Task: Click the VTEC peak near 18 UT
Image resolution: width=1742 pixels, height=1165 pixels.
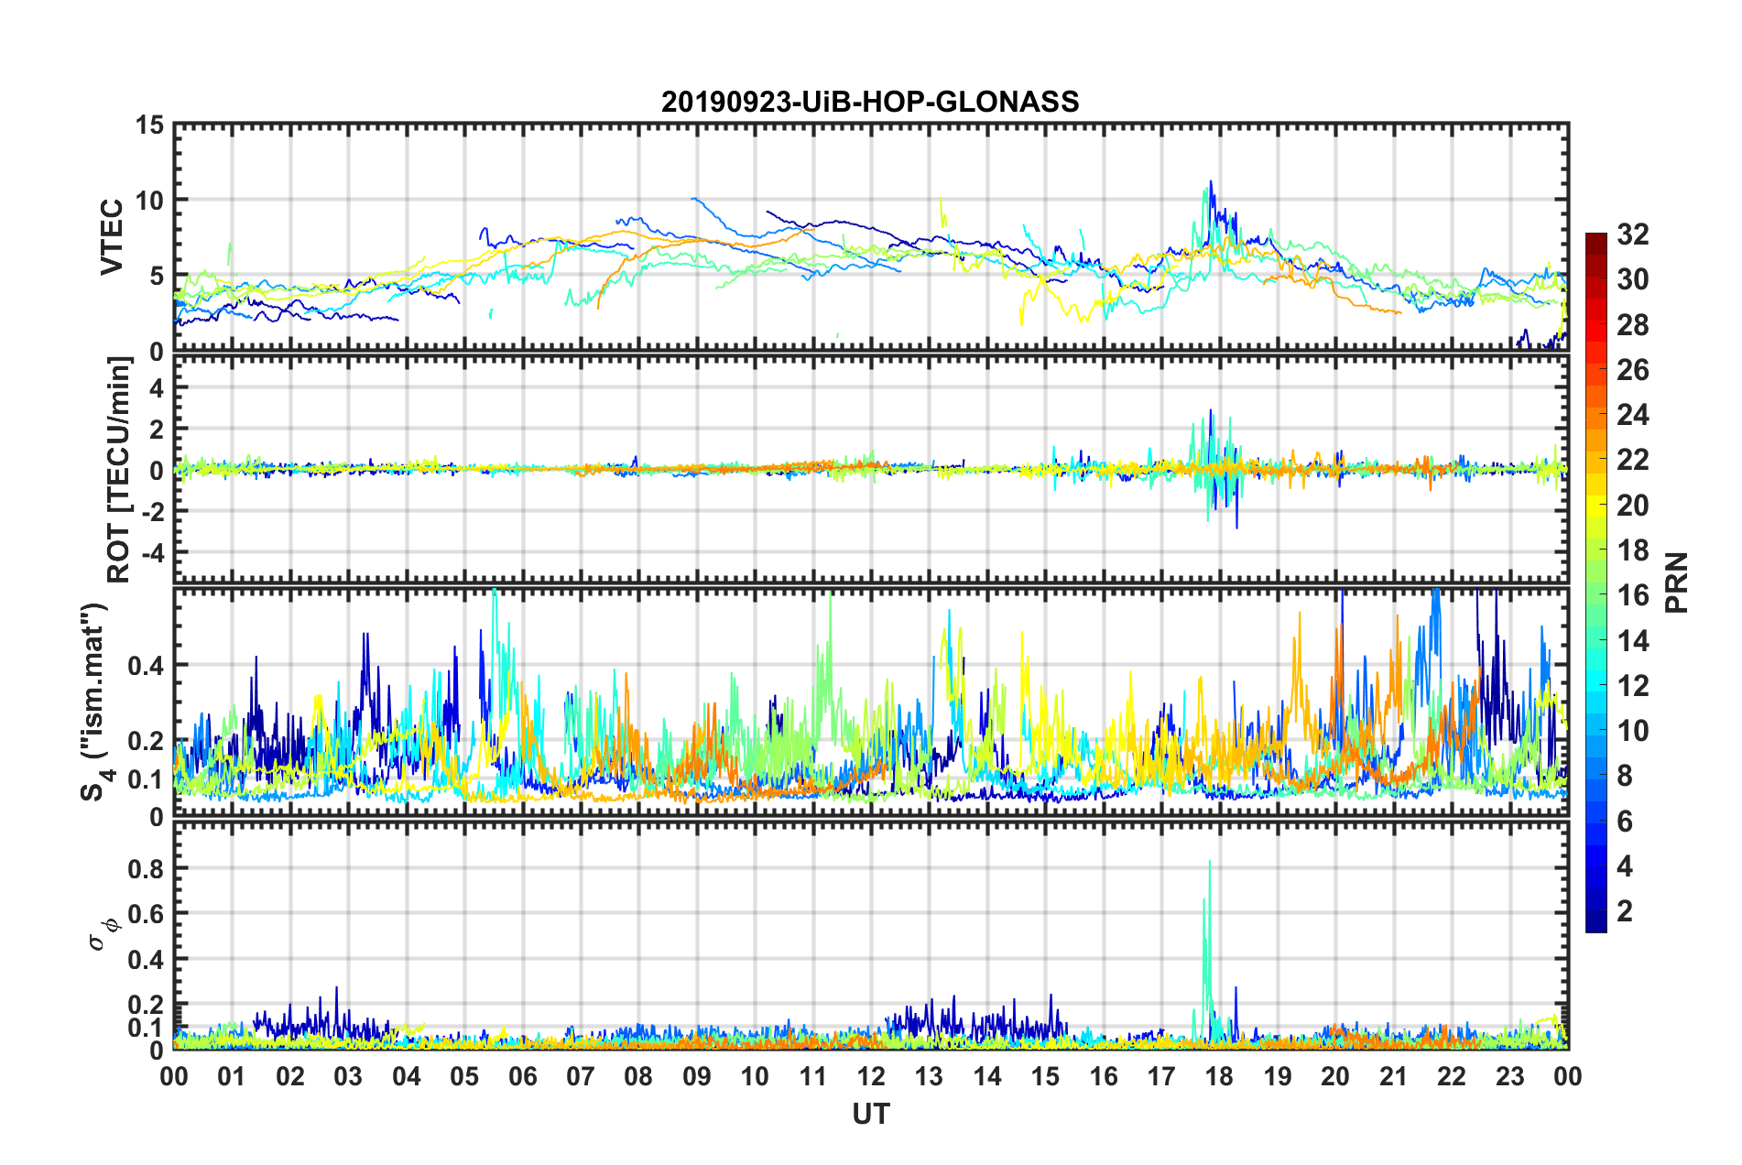Action: pos(1211,183)
